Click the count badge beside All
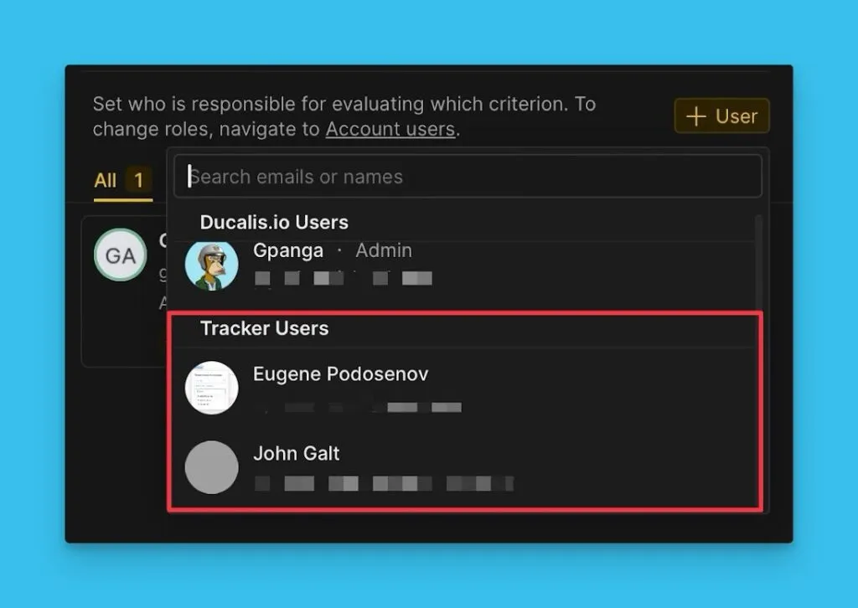The height and width of the screenshot is (608, 858). pos(138,180)
